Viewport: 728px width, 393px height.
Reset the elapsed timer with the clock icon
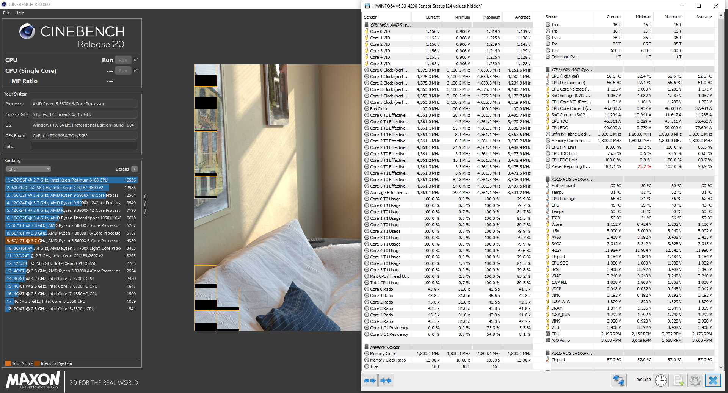click(x=661, y=380)
